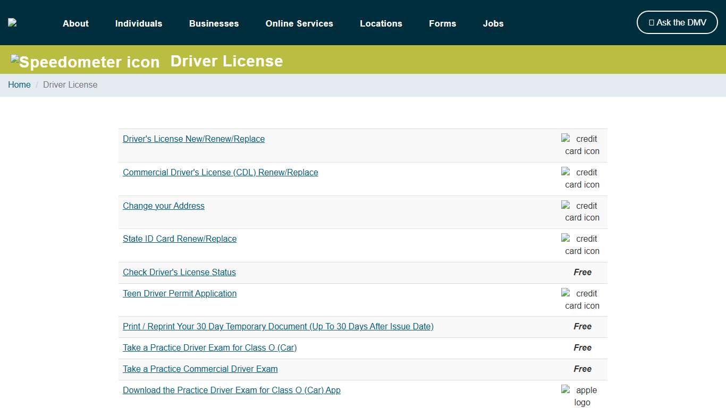Select Locations in the navigation bar
Viewport: 726px width, 408px height.
tap(381, 23)
